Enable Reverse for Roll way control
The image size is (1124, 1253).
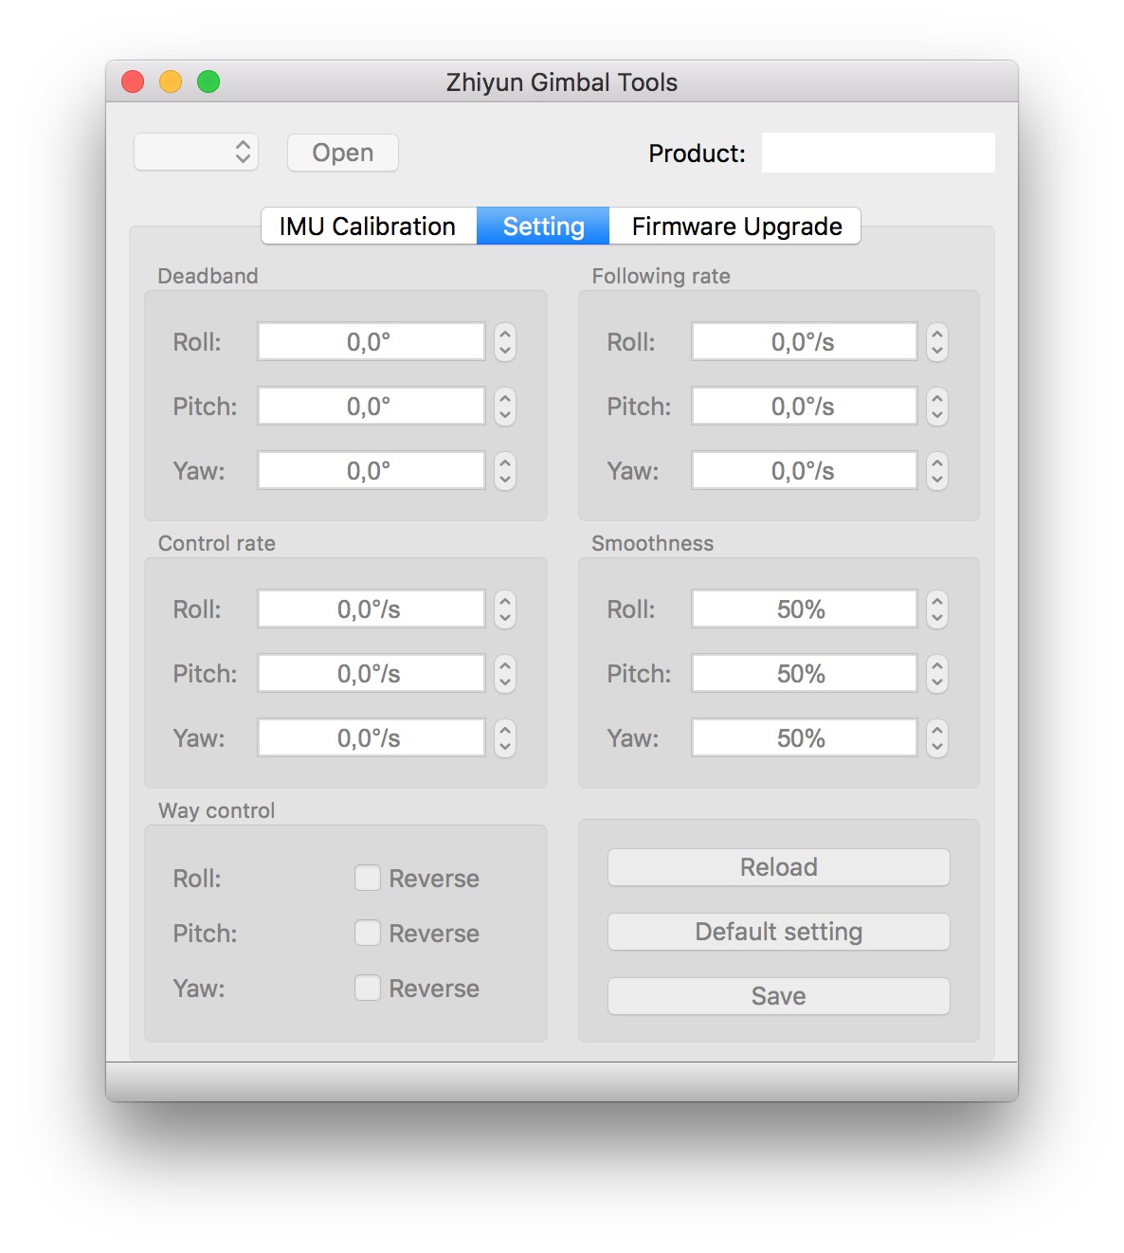click(368, 878)
